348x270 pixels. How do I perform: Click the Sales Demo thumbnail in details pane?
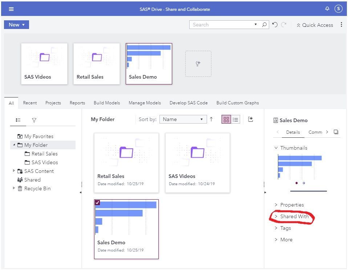(x=300, y=167)
